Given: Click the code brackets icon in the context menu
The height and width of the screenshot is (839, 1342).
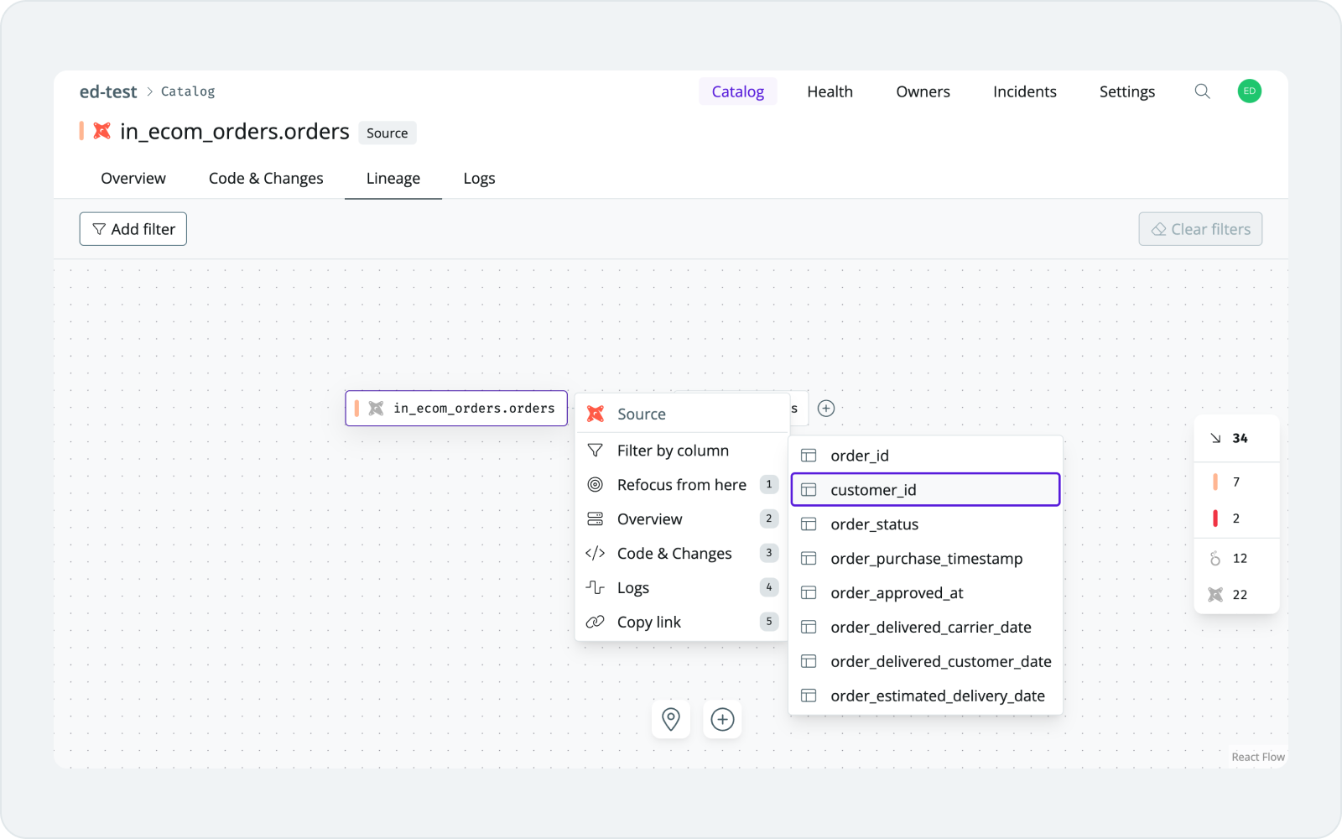Looking at the screenshot, I should coord(595,553).
